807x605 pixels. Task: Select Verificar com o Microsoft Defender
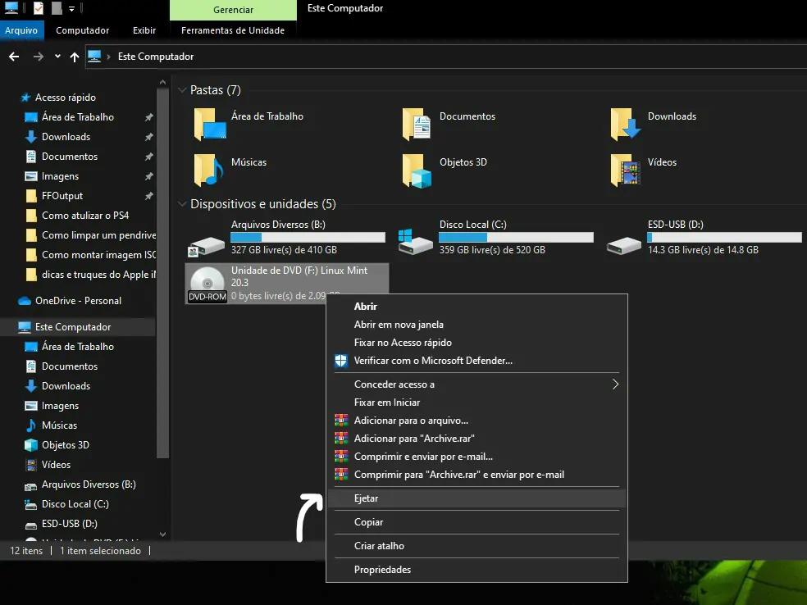click(x=476, y=361)
